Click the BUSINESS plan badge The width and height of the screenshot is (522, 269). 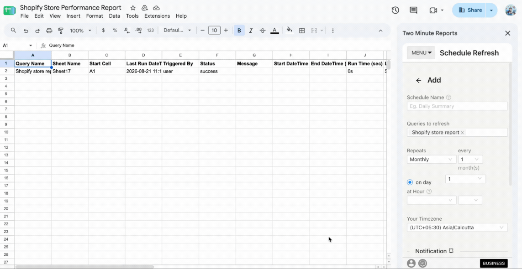pyautogui.click(x=494, y=264)
